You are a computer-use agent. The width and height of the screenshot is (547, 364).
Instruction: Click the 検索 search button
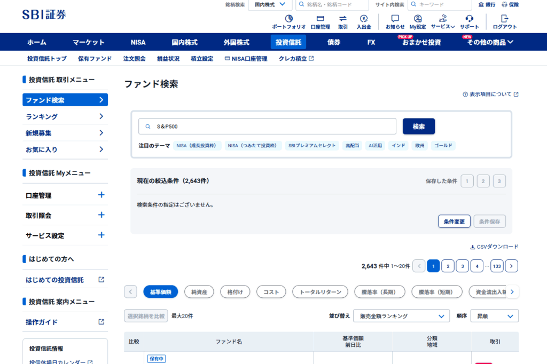419,126
